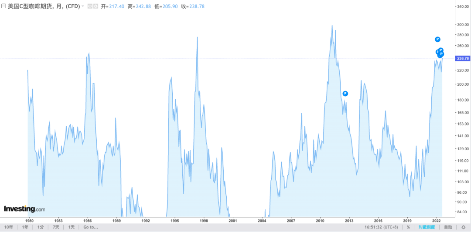The width and height of the screenshot is (471, 232).
Task: Click the 238.78 current price label
Action: point(463,58)
